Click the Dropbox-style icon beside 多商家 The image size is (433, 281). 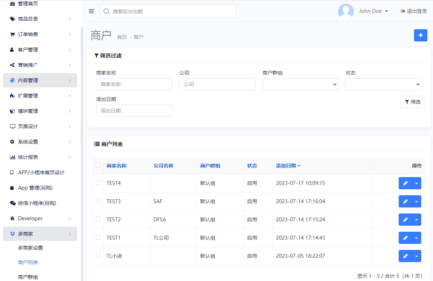click(x=13, y=234)
